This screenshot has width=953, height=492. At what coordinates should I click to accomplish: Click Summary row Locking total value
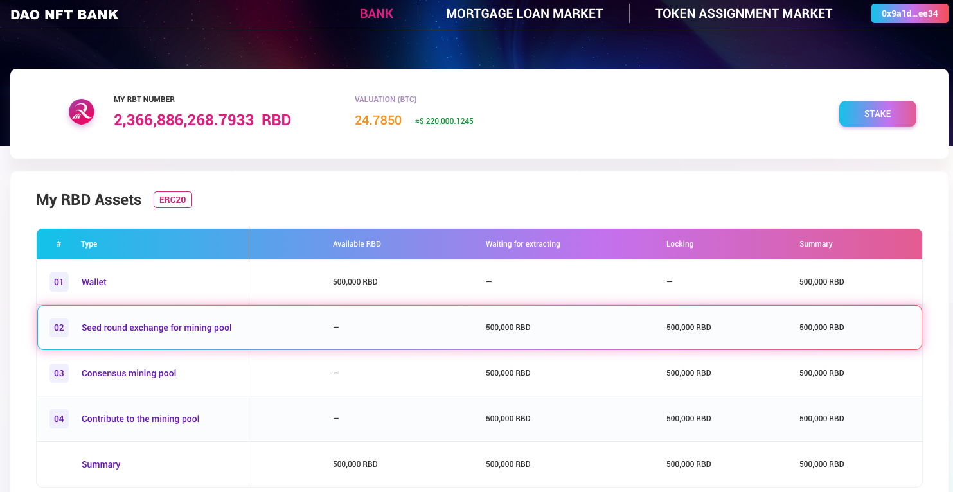tap(689, 464)
